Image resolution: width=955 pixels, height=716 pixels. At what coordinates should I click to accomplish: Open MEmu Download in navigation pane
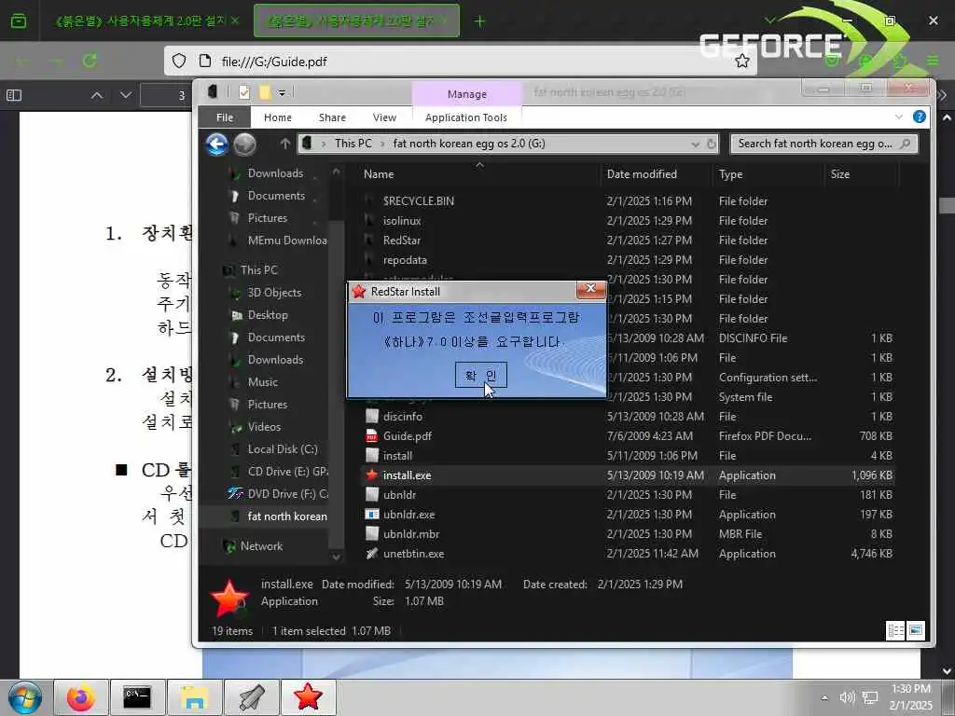(x=286, y=241)
